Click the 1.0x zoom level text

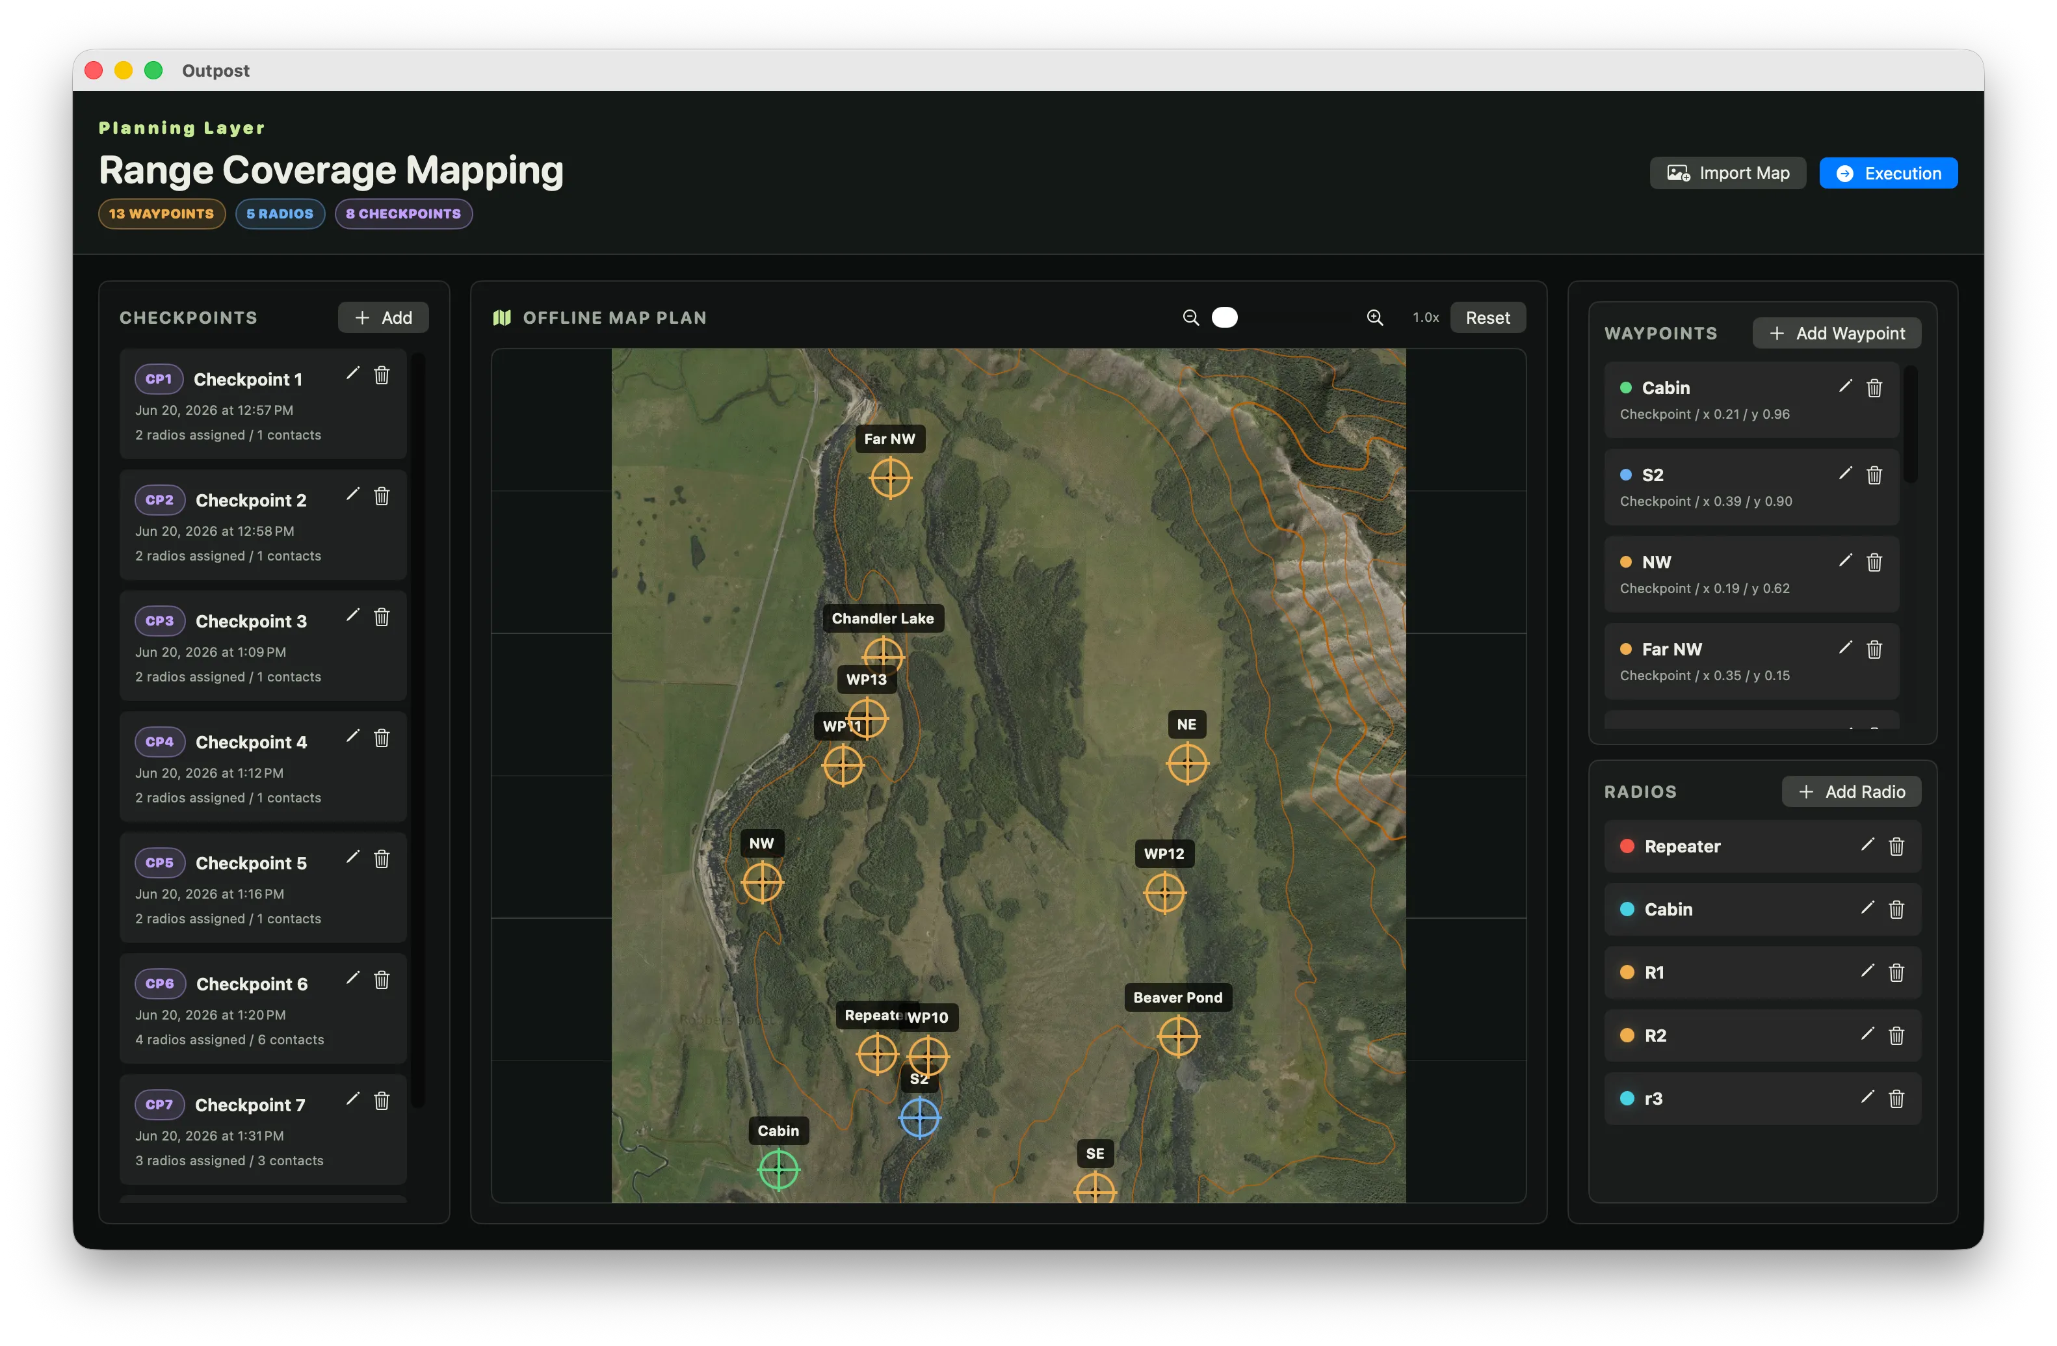point(1425,317)
